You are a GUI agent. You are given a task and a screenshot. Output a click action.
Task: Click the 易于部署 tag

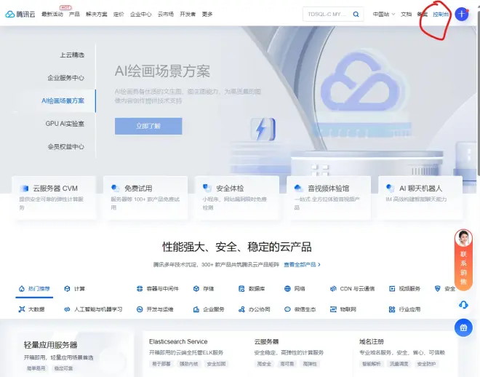(x=161, y=364)
